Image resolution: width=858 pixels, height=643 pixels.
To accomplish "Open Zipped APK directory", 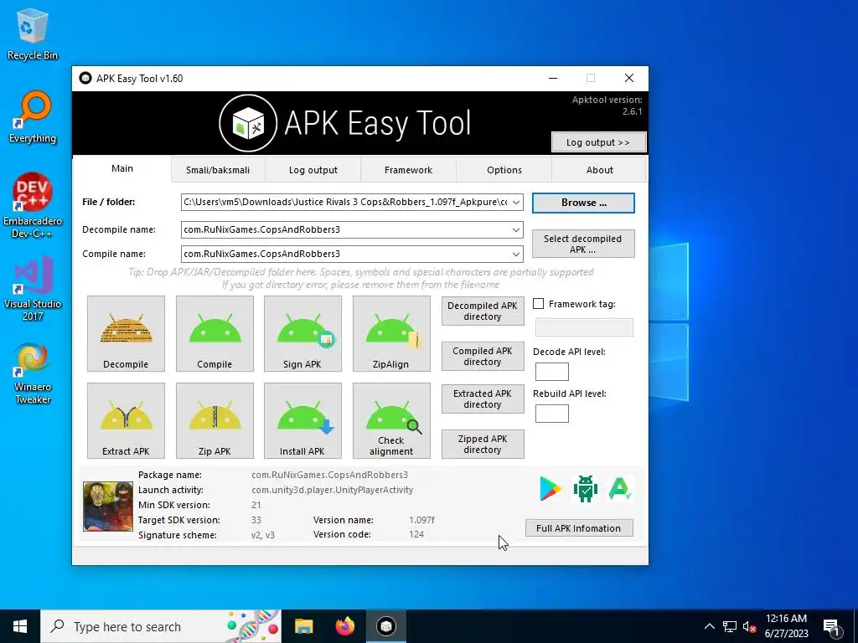I will coord(483,445).
